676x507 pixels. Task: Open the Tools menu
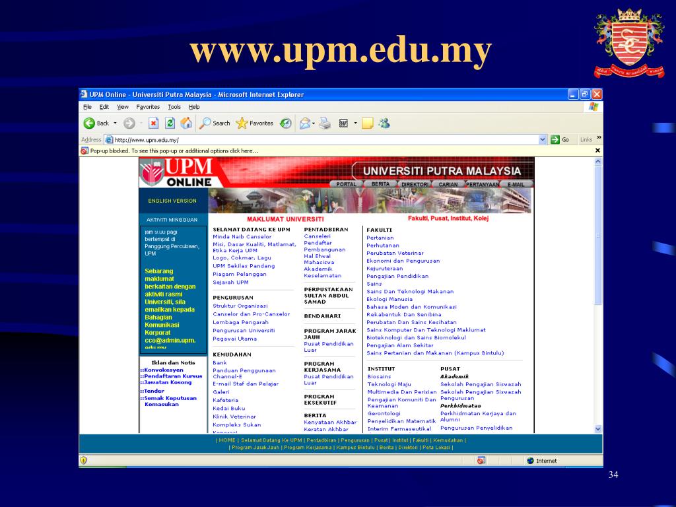(x=174, y=107)
